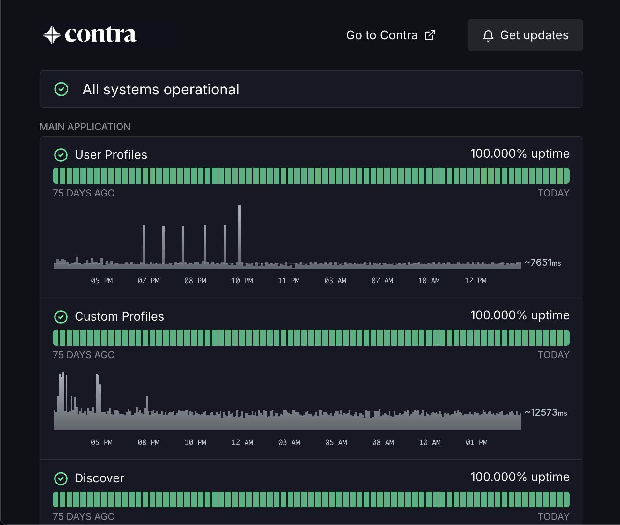
Task: Click the Custom Profiles 100.000% uptime value
Action: pyautogui.click(x=520, y=315)
